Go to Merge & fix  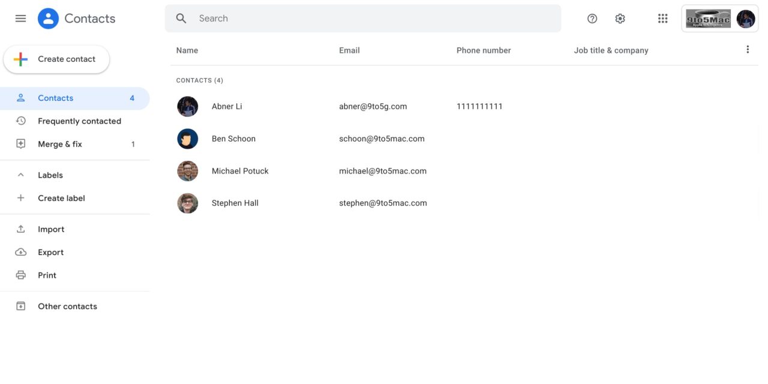60,144
